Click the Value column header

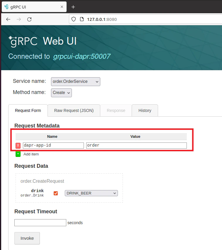pyautogui.click(x=135, y=137)
